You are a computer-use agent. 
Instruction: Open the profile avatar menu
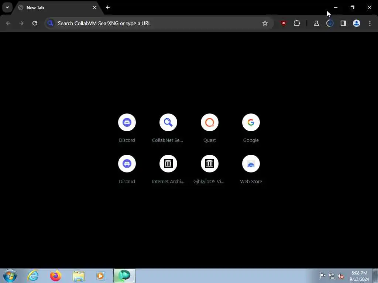point(356,23)
